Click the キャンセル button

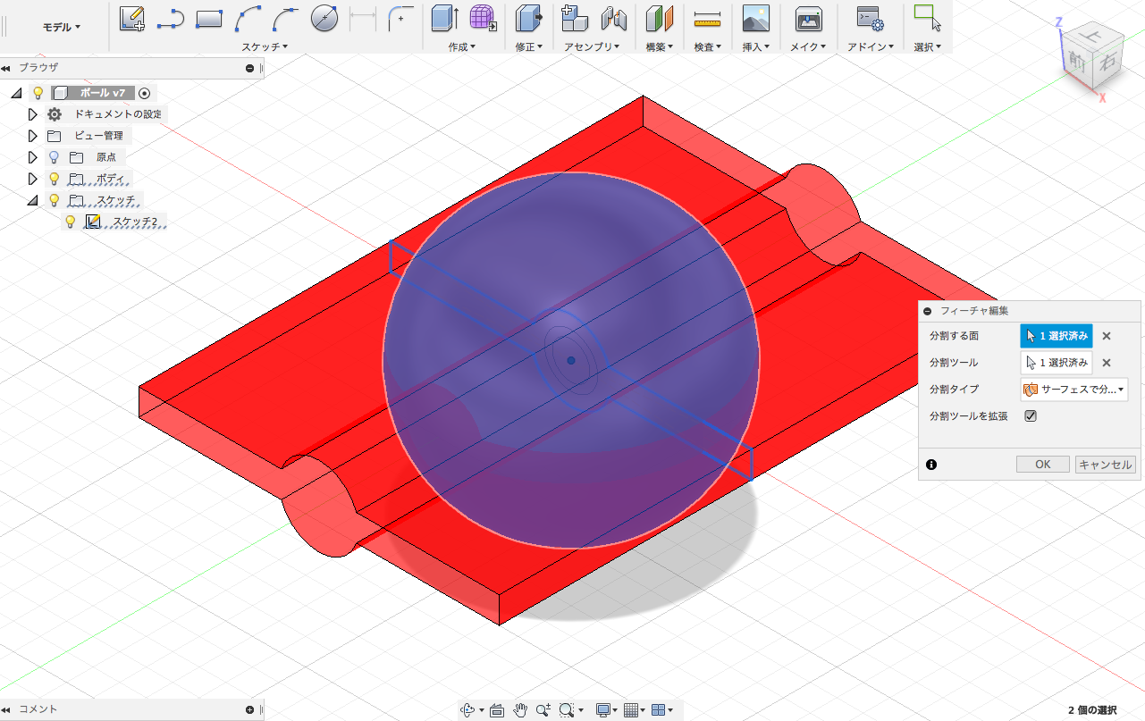coord(1105,465)
